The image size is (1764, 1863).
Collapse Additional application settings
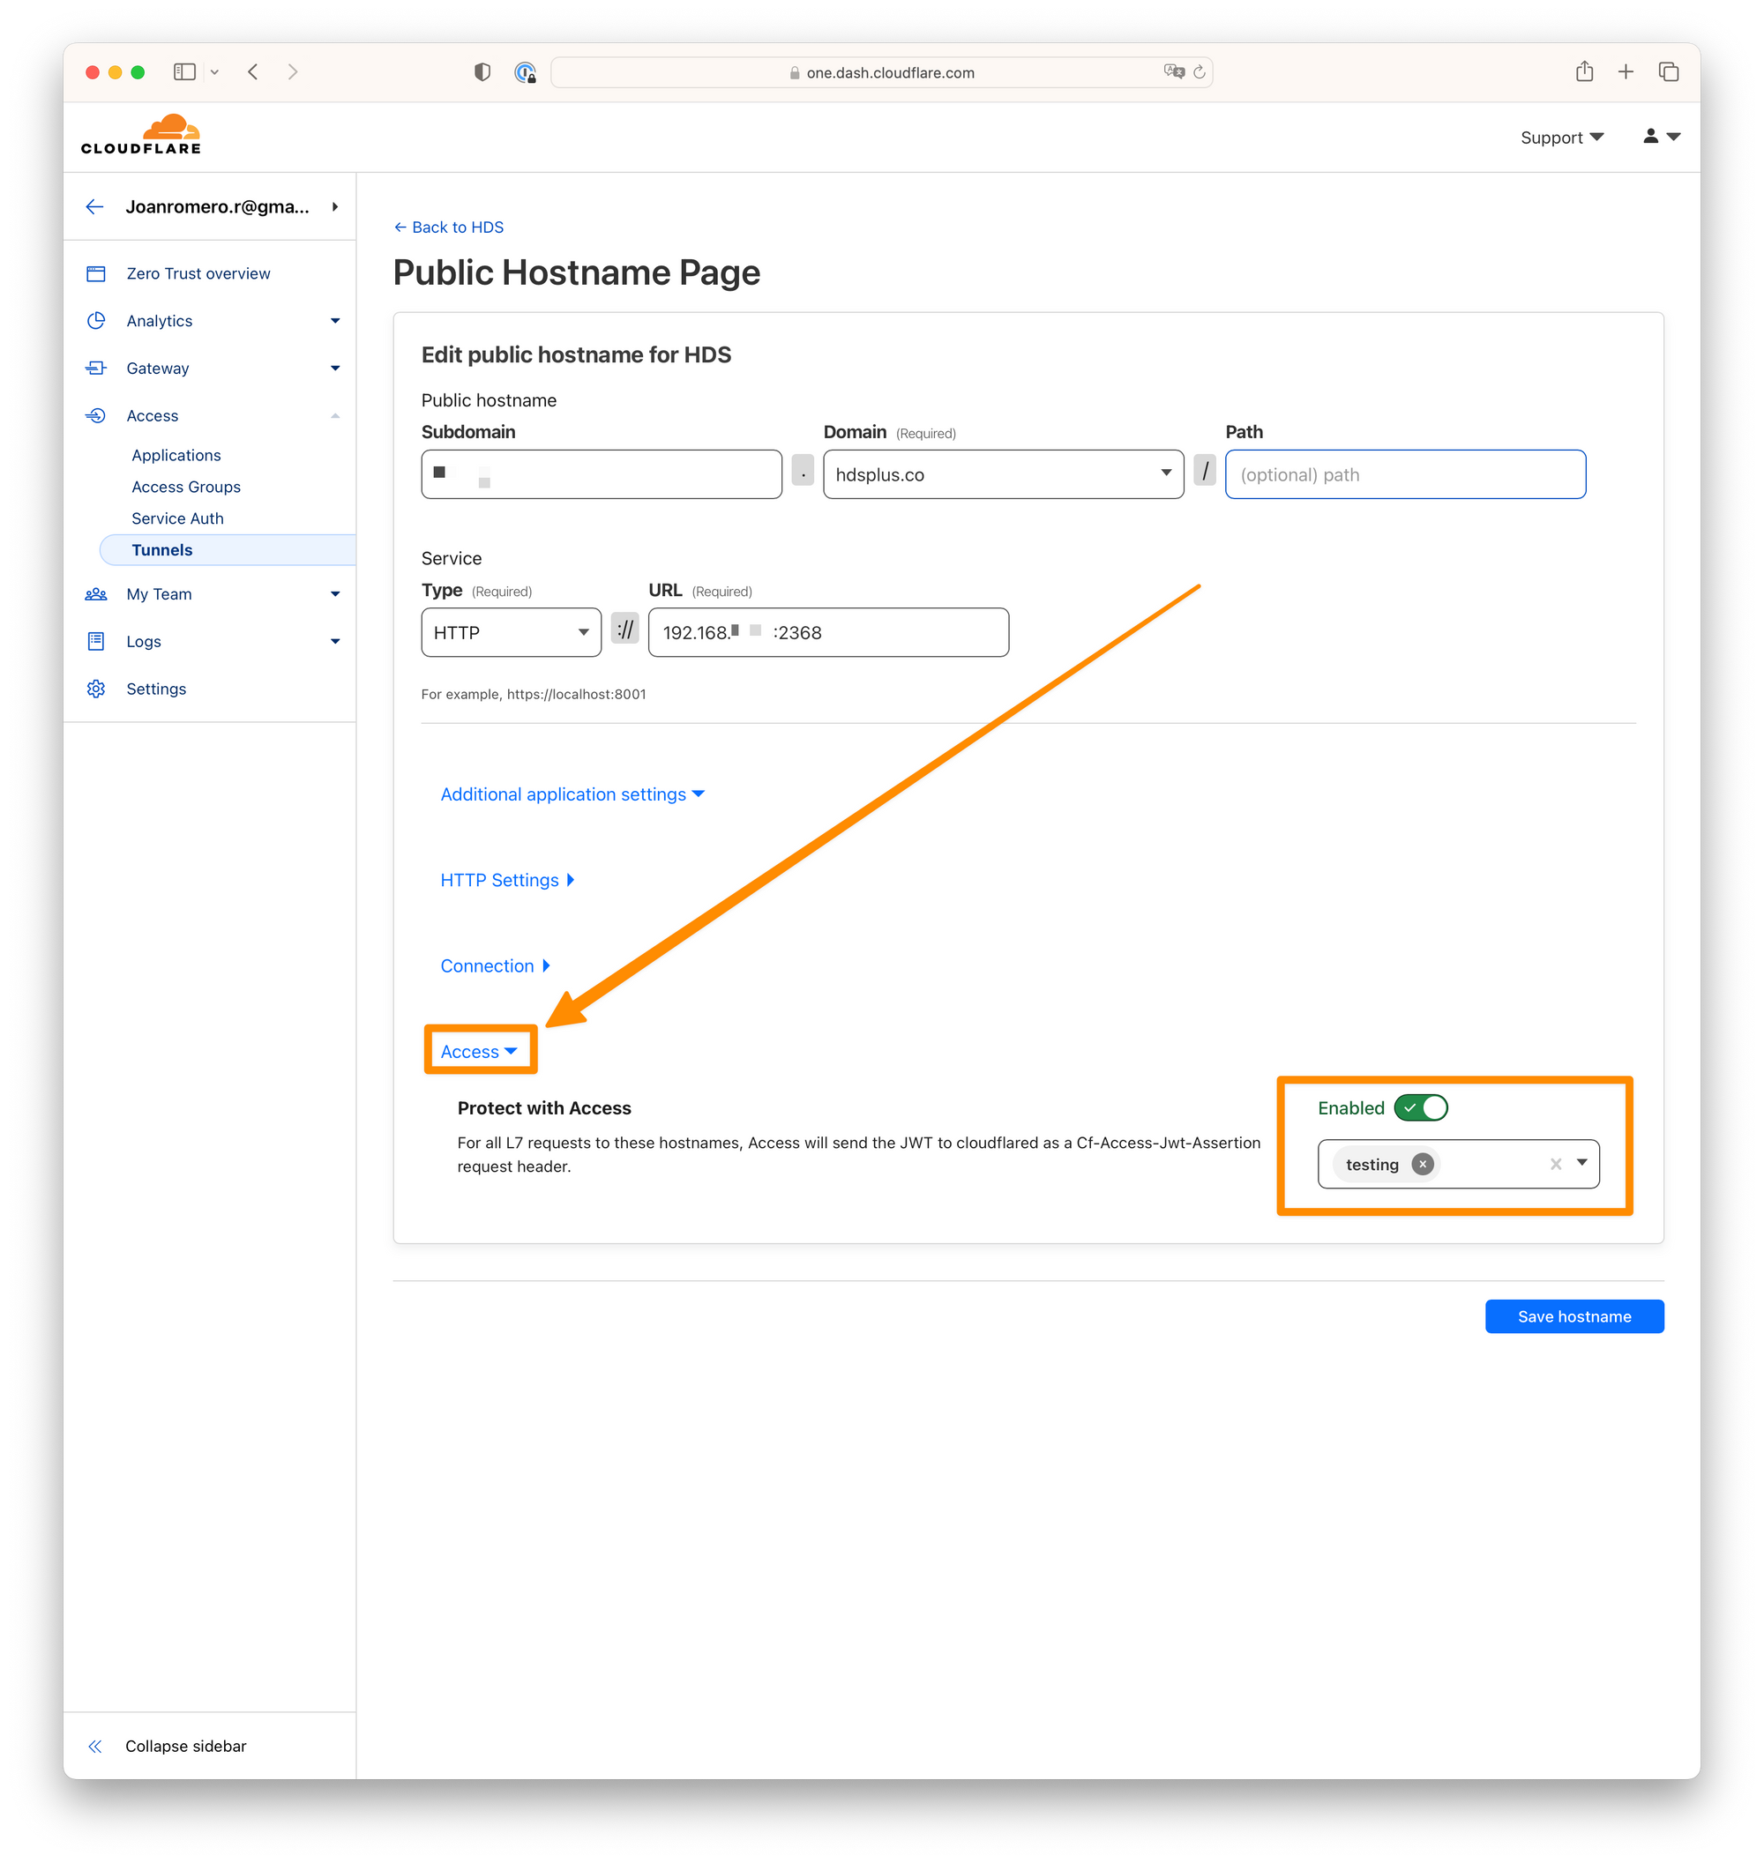click(572, 794)
